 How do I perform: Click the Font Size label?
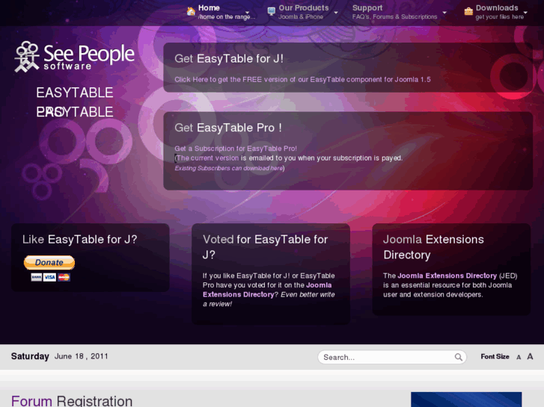pyautogui.click(x=495, y=356)
